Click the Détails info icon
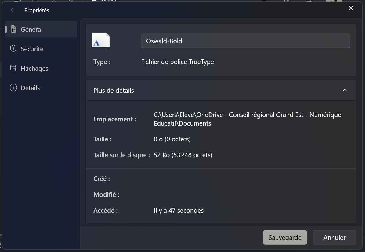Screen dimensions: 365x252 pos(13,88)
